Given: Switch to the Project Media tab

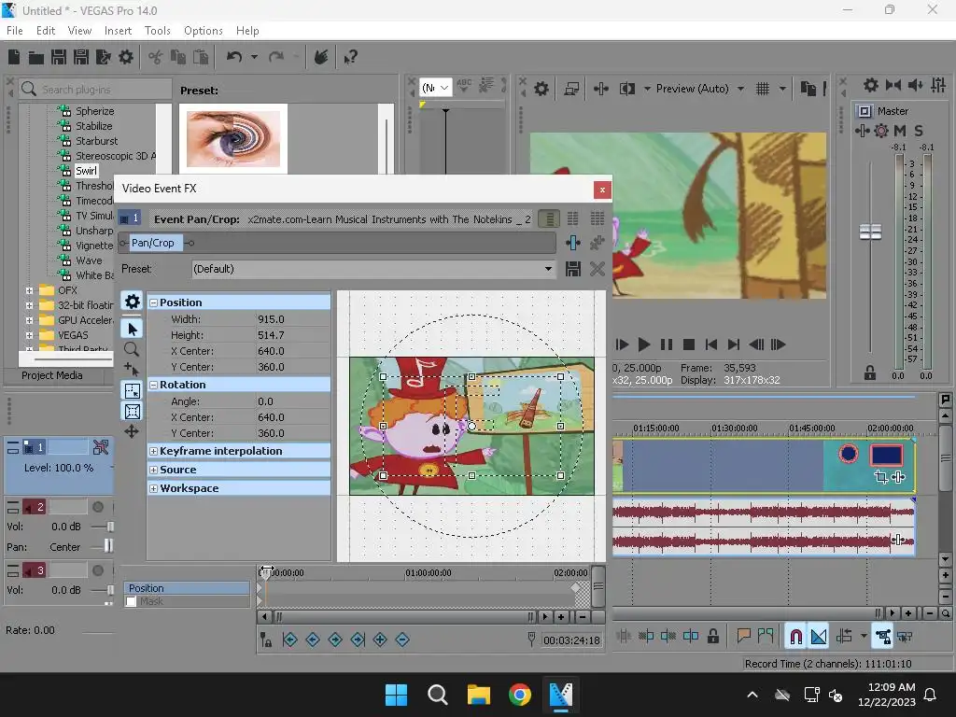Looking at the screenshot, I should point(52,375).
